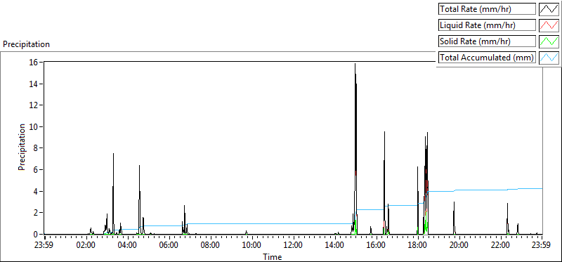Click the 18:00 time axis label

point(418,246)
